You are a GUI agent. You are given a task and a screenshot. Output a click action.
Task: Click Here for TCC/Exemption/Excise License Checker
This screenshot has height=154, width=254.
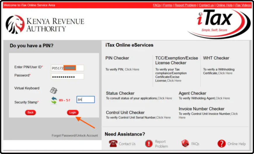[x=174, y=80]
